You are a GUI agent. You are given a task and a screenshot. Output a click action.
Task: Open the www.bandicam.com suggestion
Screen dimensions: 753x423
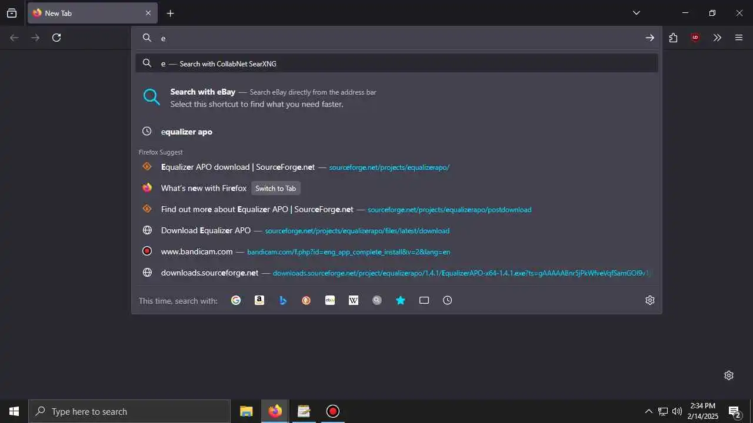[397, 251]
